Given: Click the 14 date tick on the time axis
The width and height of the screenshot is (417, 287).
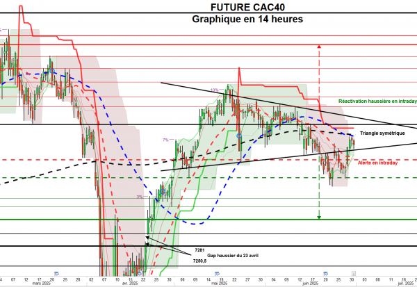Looking at the screenshot, I should pyautogui.click(x=208, y=279).
